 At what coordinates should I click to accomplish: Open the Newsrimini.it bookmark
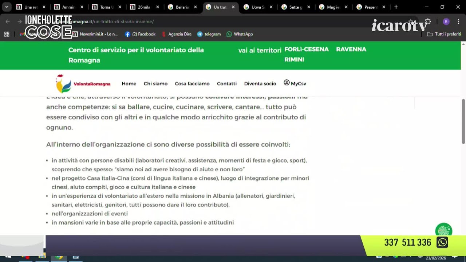[x=95, y=34]
